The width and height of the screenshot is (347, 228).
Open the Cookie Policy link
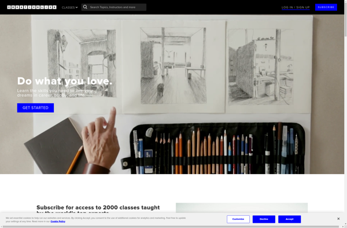pos(58,222)
